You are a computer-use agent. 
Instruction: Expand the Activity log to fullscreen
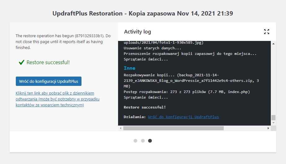(x=266, y=32)
